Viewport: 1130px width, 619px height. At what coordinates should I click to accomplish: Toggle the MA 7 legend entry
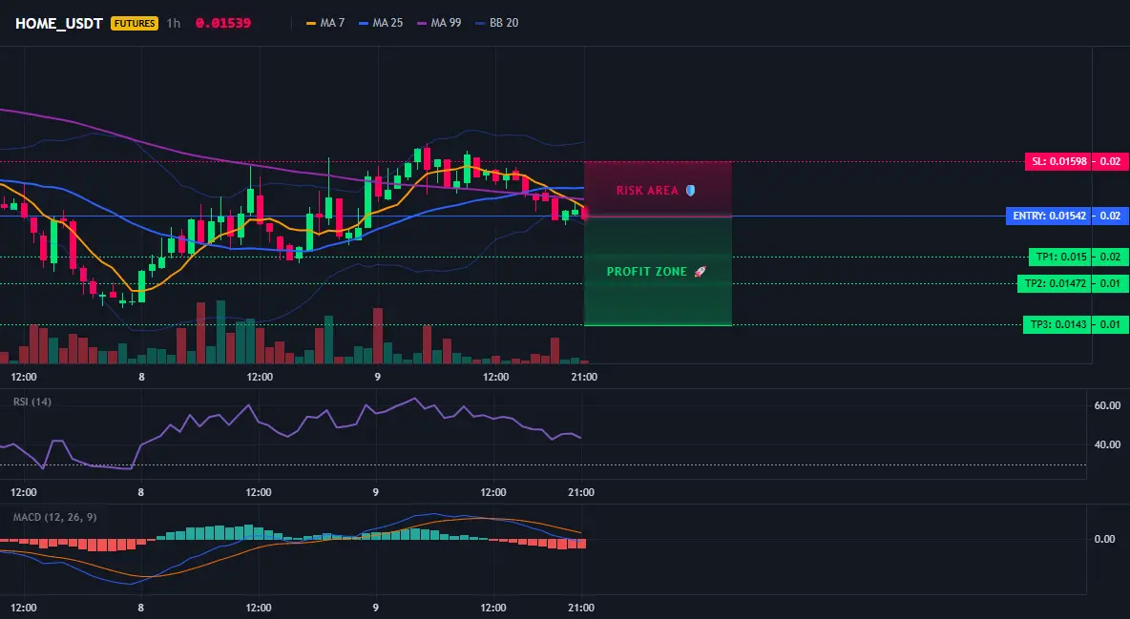(325, 23)
